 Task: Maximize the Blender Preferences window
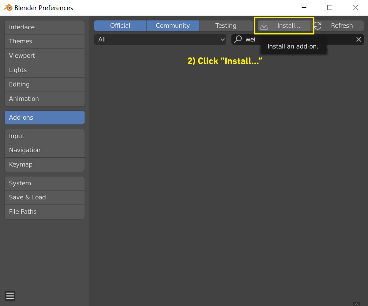coord(330,8)
